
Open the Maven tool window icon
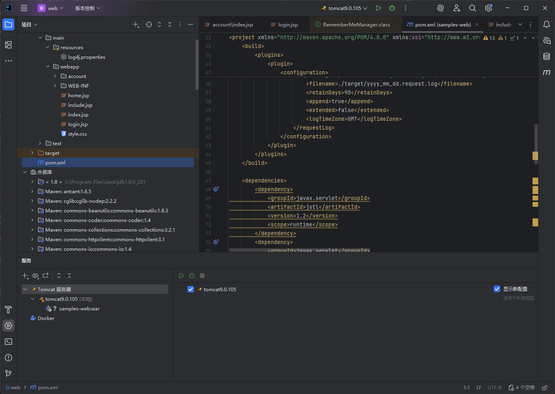click(x=547, y=72)
